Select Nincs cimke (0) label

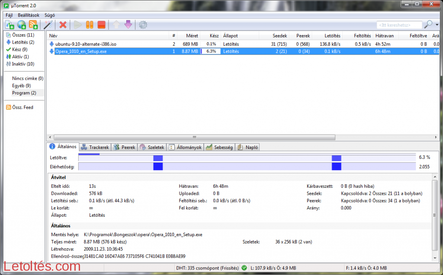pos(28,79)
